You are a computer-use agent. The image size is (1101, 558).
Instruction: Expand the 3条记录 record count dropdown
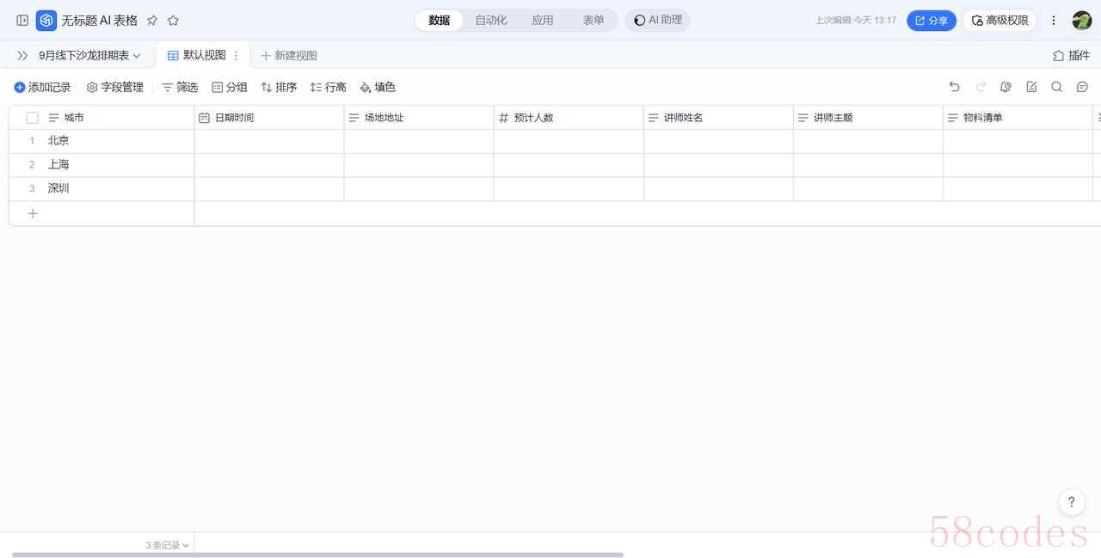(167, 545)
